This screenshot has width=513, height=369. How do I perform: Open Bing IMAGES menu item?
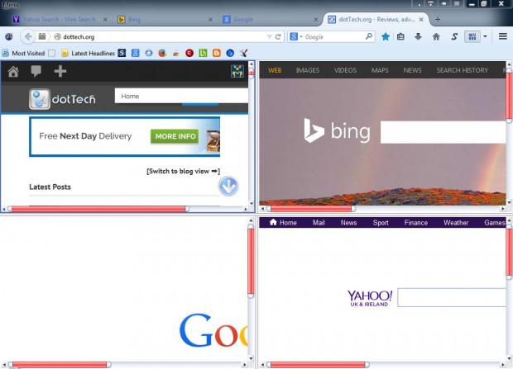tap(307, 70)
